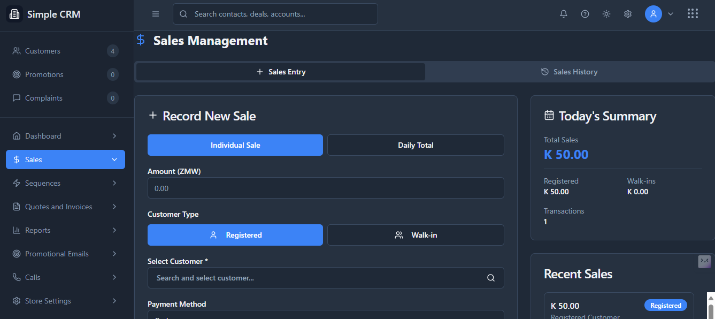Navigate to the Dashboard page
The height and width of the screenshot is (319, 715).
click(43, 136)
